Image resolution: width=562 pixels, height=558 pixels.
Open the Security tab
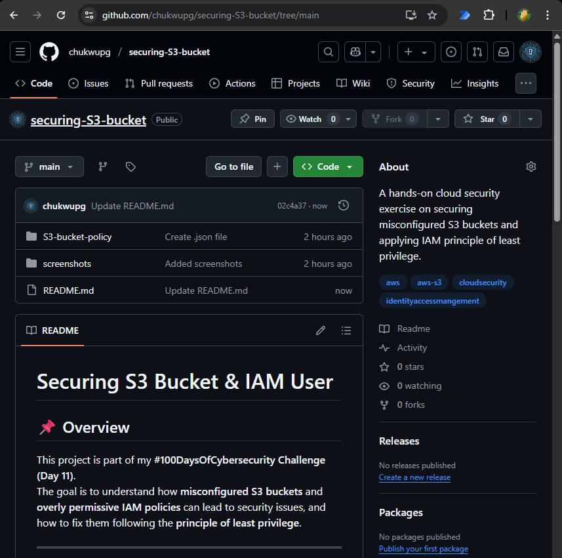click(411, 83)
